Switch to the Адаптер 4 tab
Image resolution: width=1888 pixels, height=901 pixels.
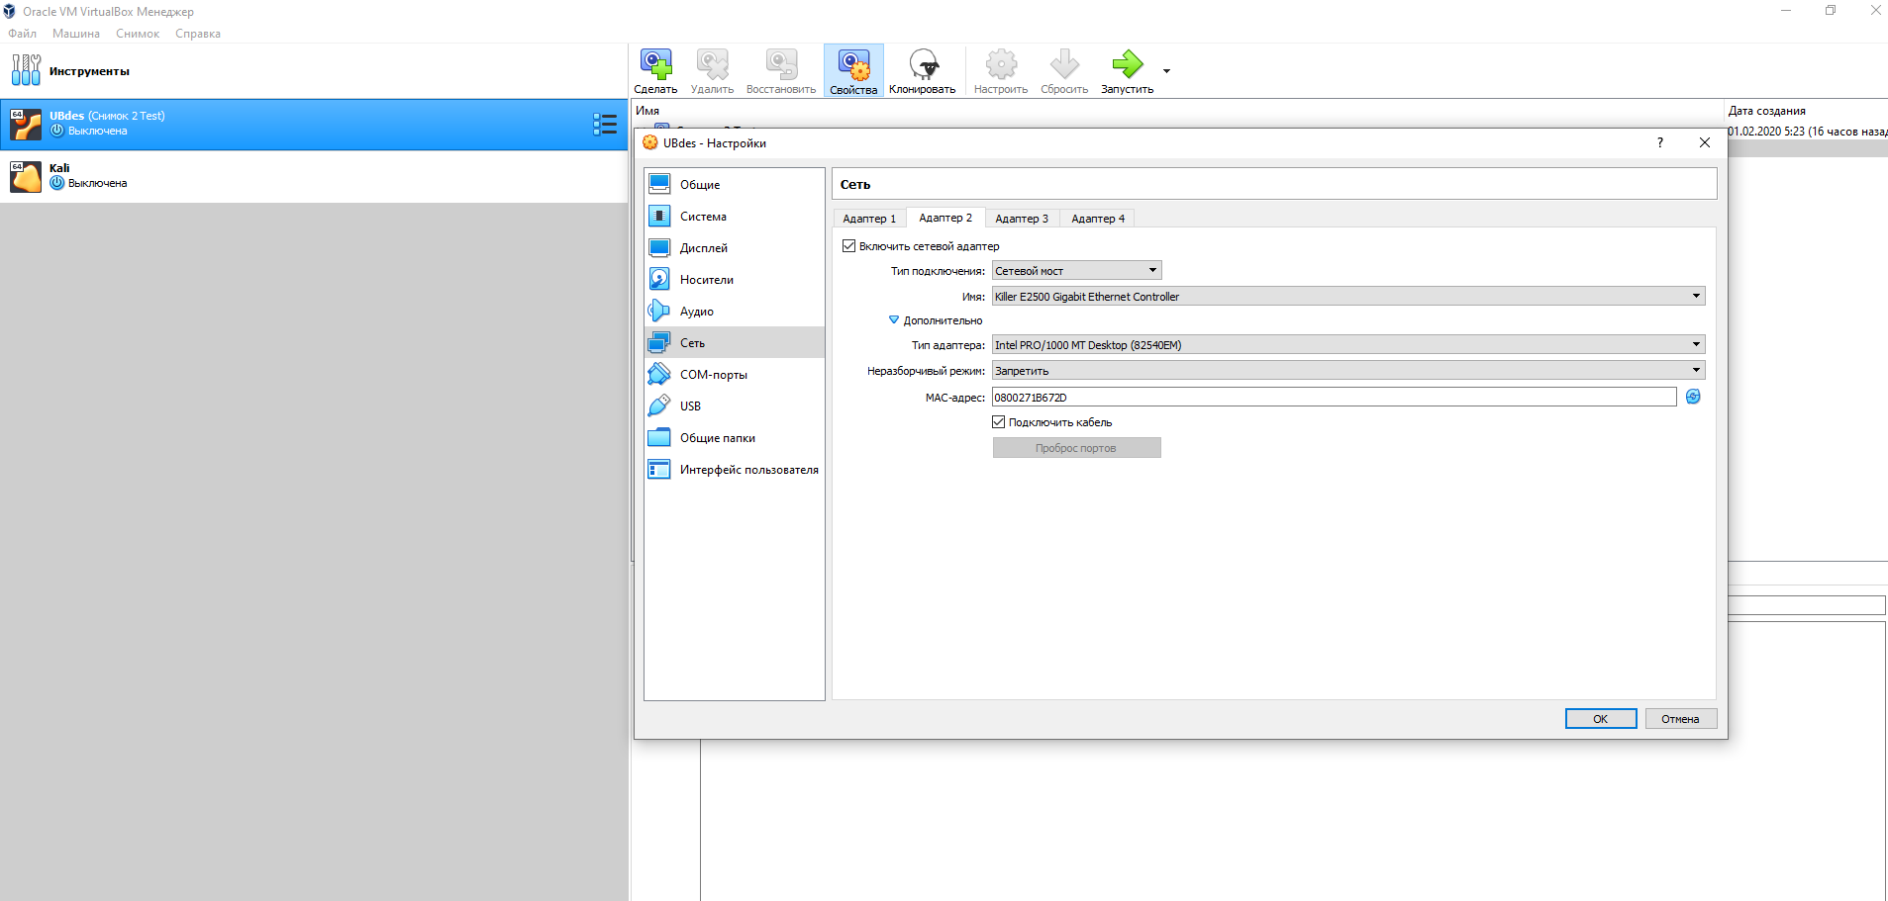click(1098, 219)
